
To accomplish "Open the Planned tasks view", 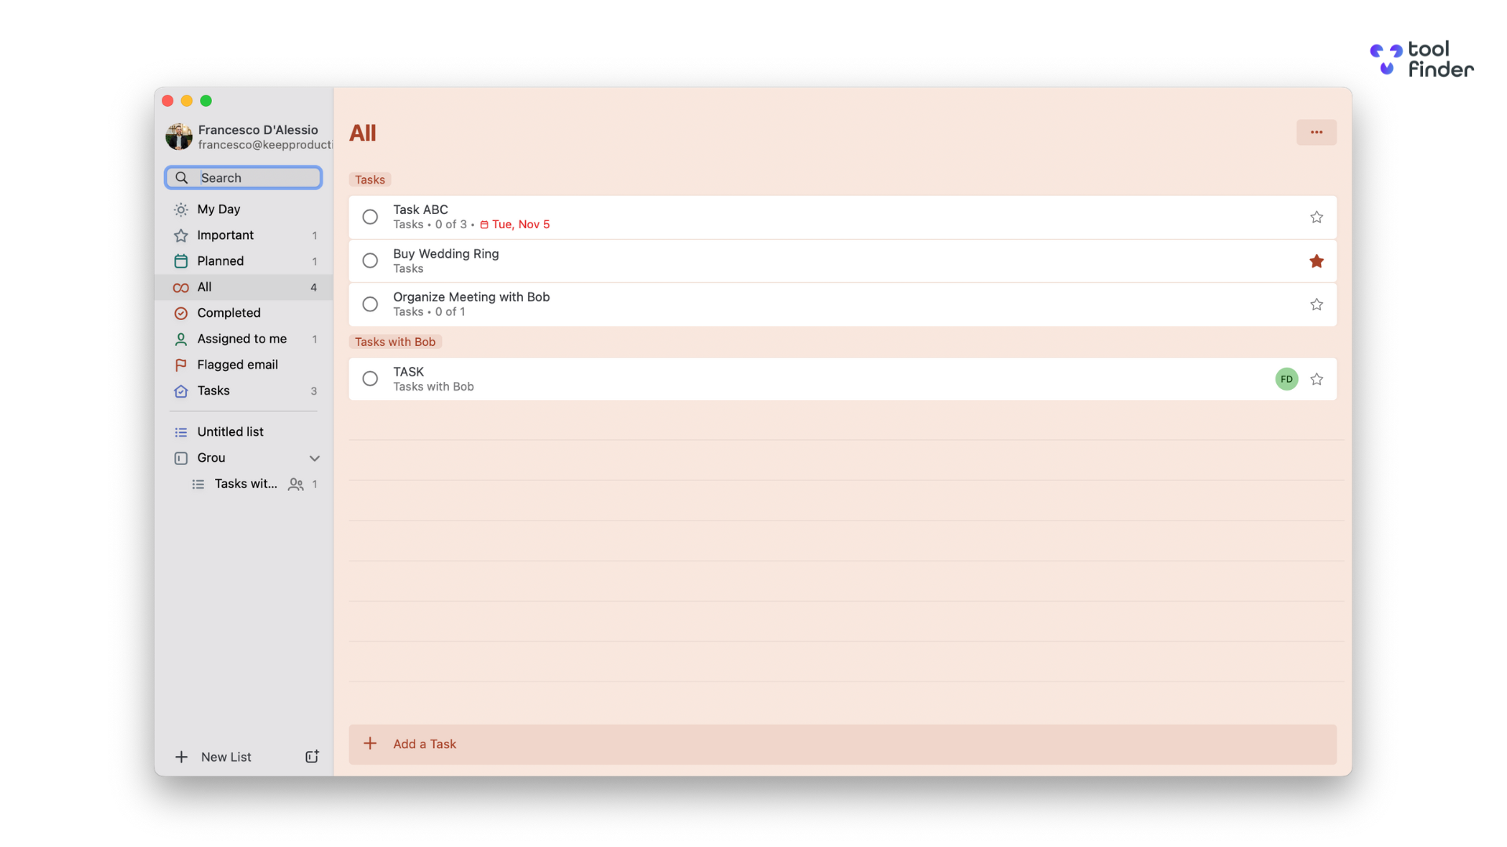I will [x=221, y=260].
